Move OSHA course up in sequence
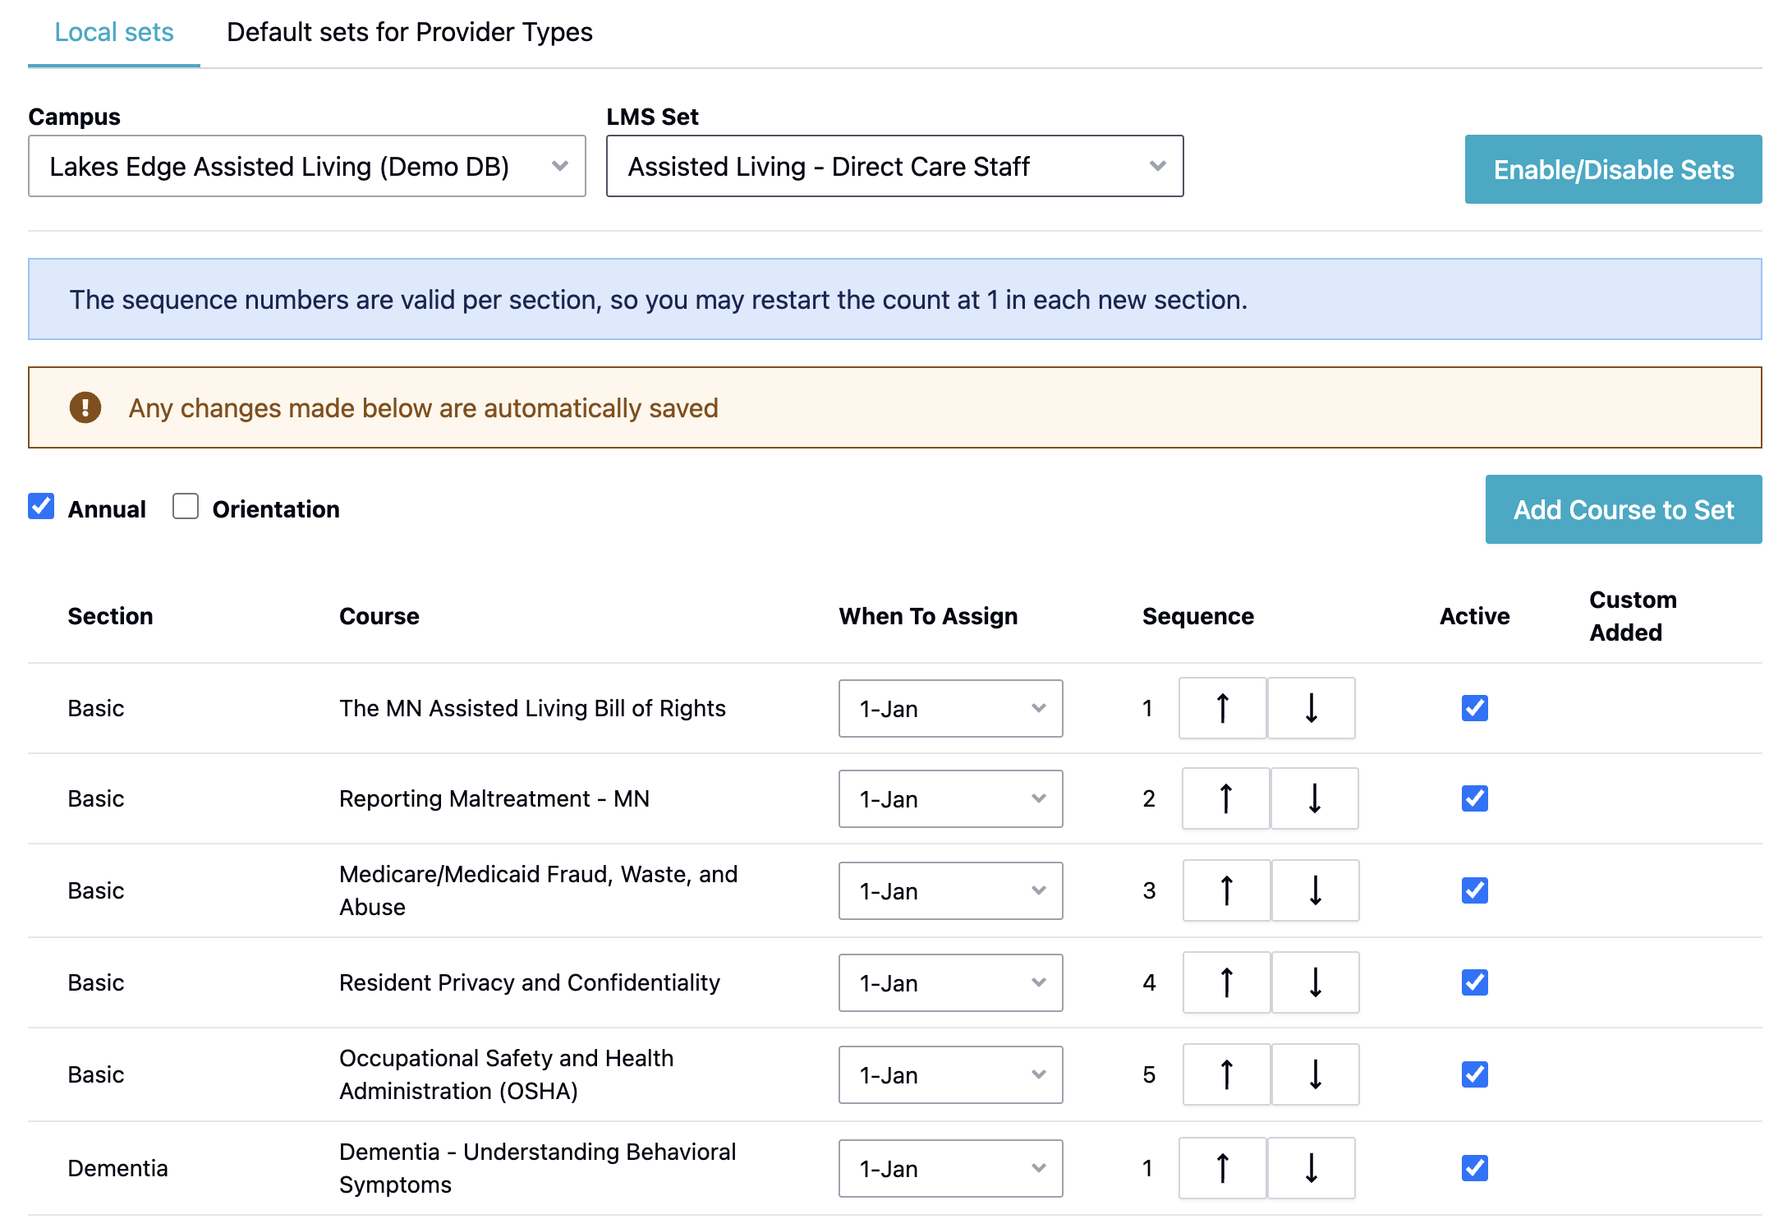The height and width of the screenshot is (1219, 1792). (x=1226, y=1074)
